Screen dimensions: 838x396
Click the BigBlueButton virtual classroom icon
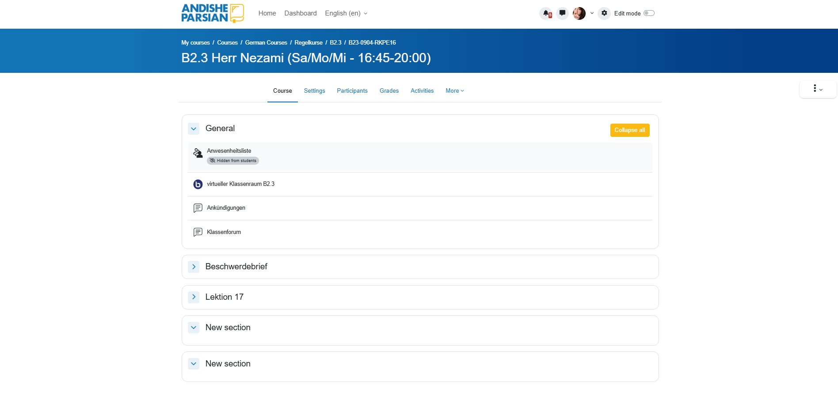click(198, 184)
